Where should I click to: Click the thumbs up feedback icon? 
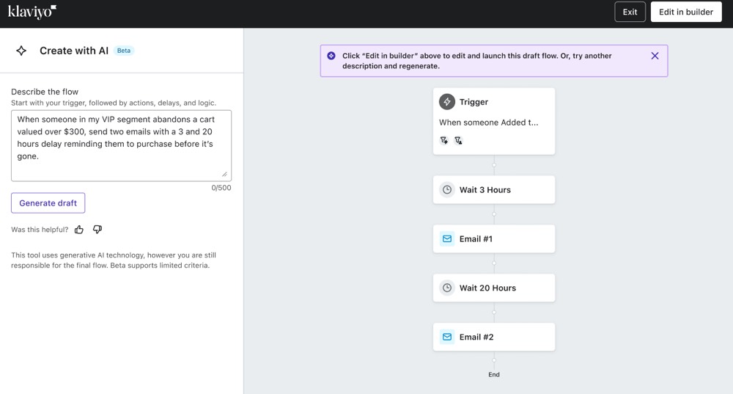(79, 230)
